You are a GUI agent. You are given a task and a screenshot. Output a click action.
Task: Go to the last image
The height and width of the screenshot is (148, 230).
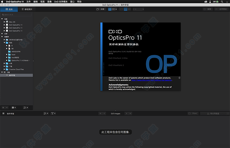[x=130, y=114]
